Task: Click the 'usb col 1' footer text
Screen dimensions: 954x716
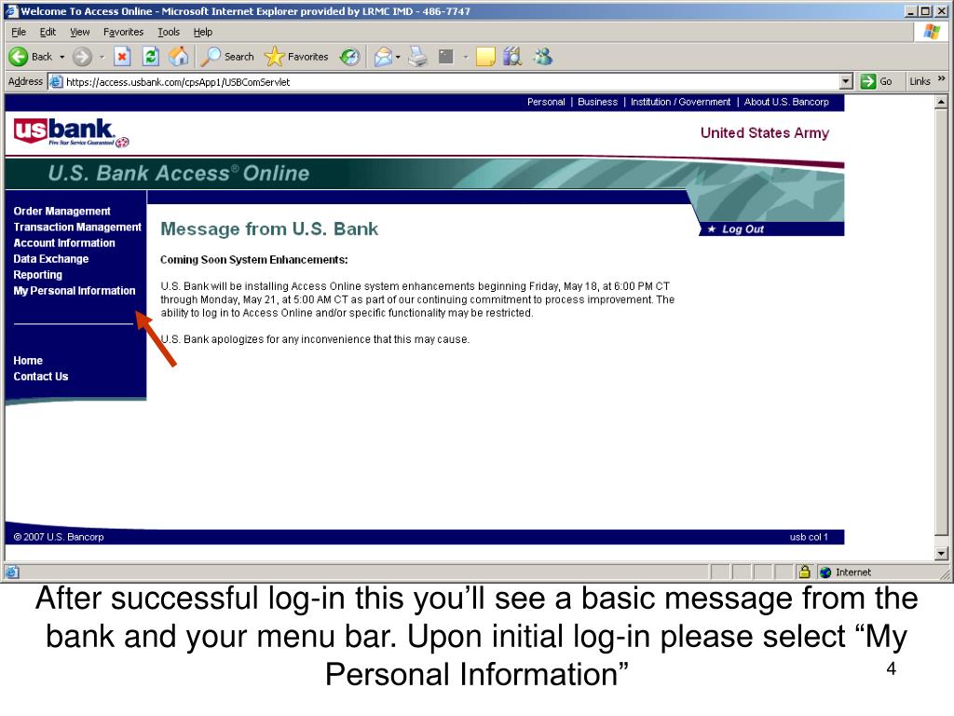Action: (809, 537)
